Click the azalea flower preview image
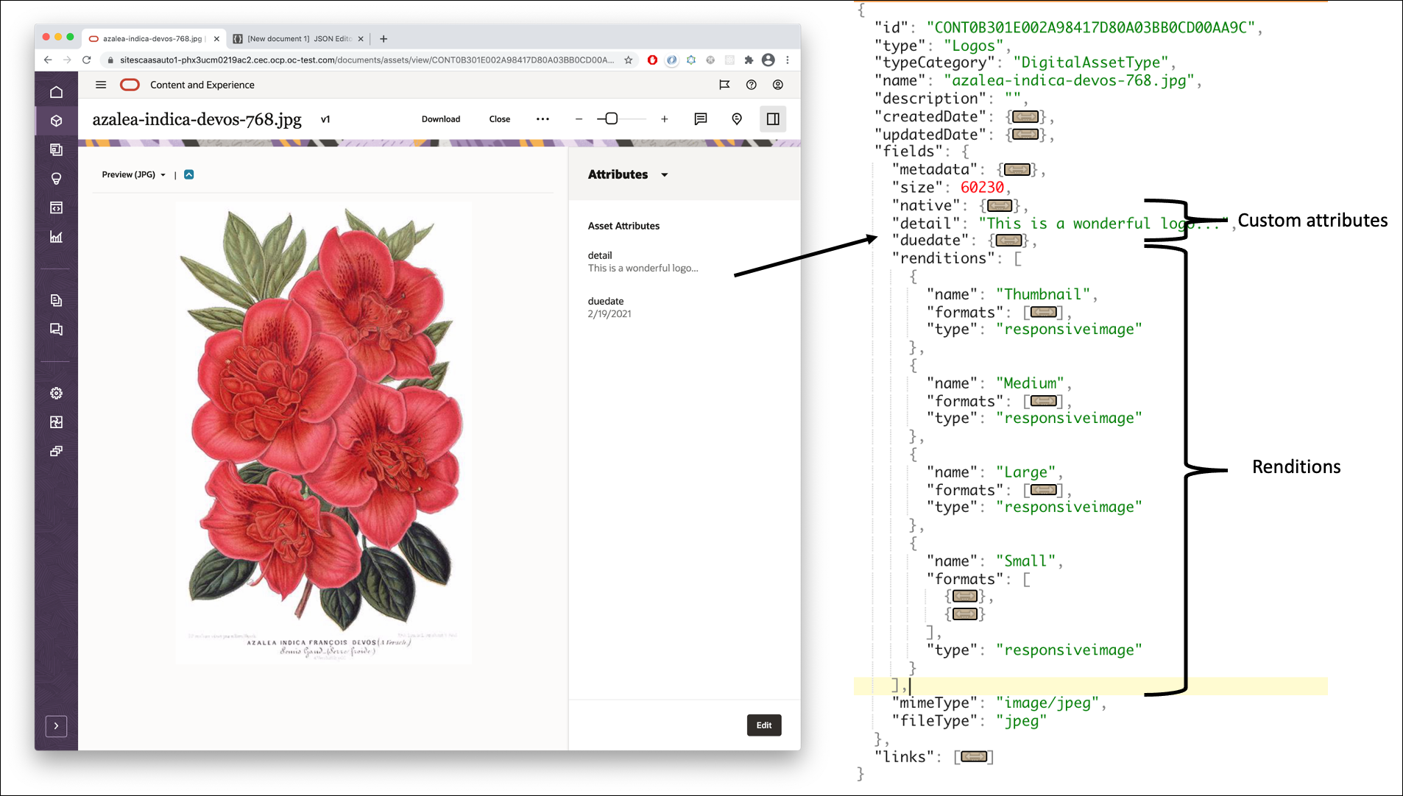The height and width of the screenshot is (796, 1403). tap(323, 433)
